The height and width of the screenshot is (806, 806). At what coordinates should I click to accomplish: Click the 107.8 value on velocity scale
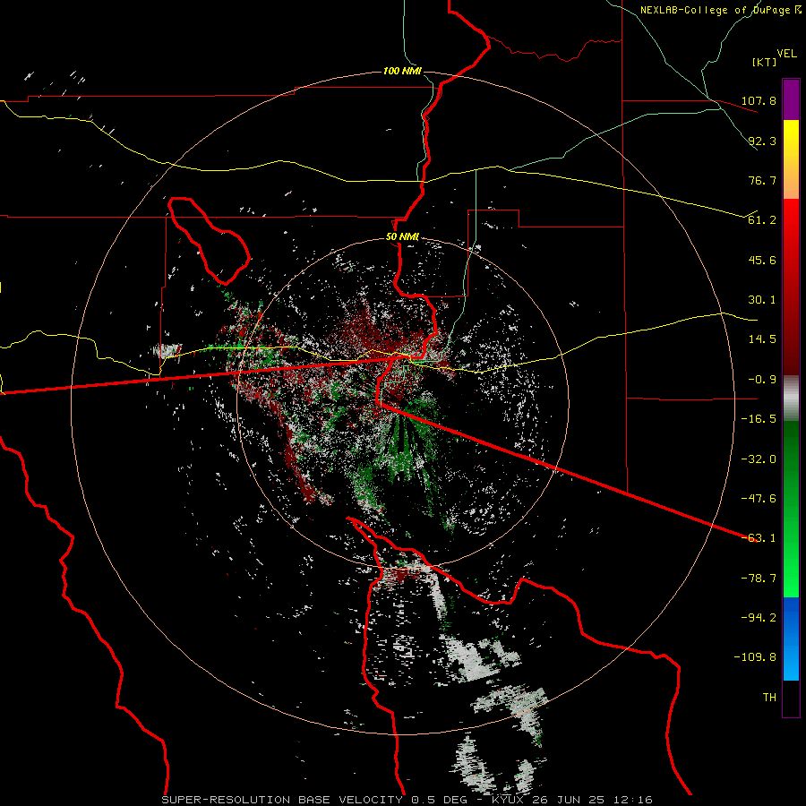click(x=759, y=100)
